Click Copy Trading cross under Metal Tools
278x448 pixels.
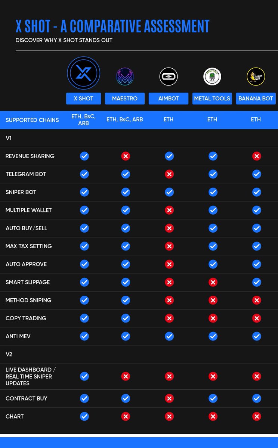213,318
